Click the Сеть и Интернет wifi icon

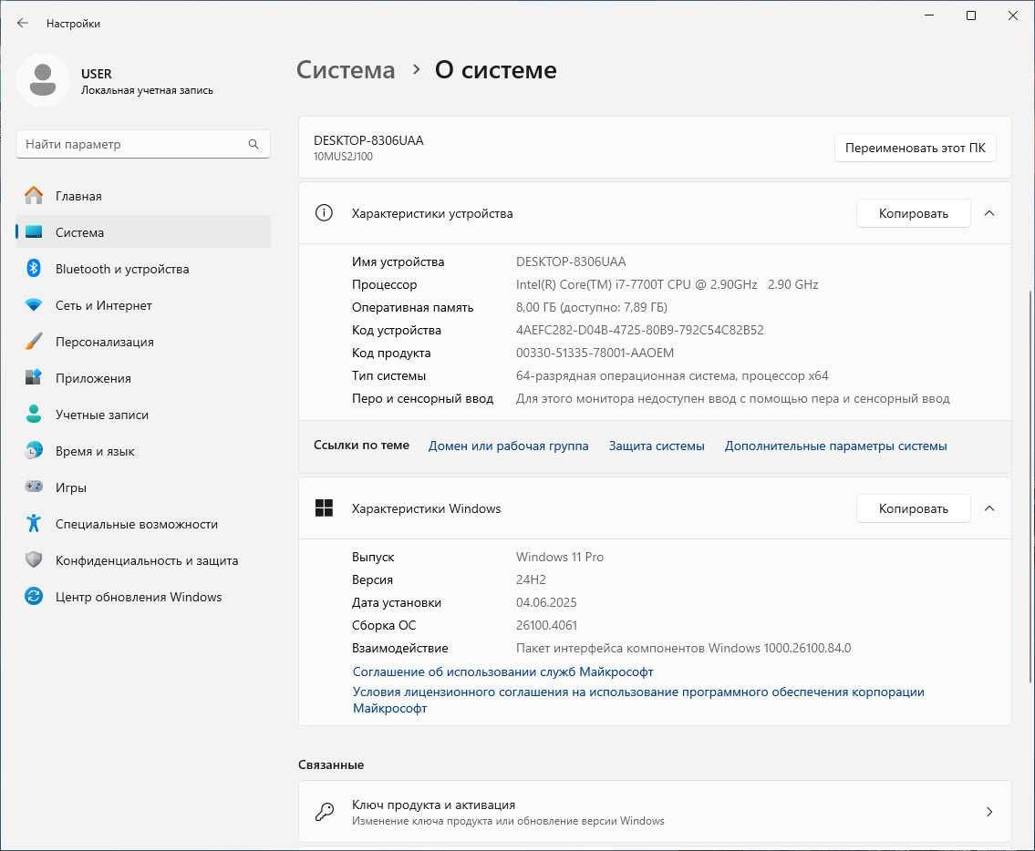[34, 305]
